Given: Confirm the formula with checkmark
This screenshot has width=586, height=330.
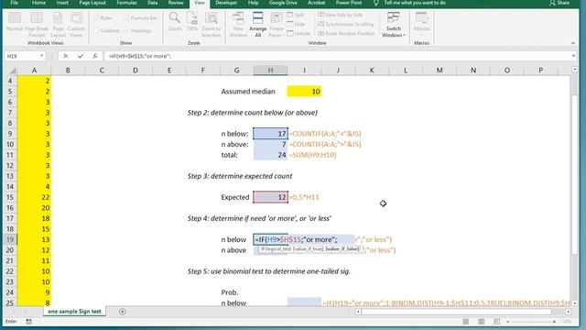Looking at the screenshot, I should [x=81, y=56].
